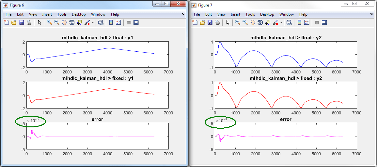
Task: Toggle Insert Colorbar in Figure 7
Action: (299, 22)
